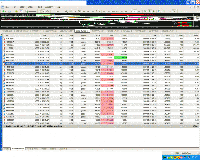Switch to D1 timeframe

click(131, 11)
